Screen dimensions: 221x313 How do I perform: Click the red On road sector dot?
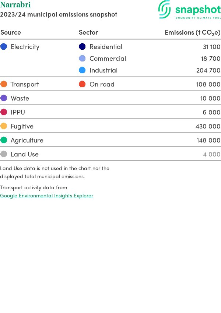[x=82, y=84]
